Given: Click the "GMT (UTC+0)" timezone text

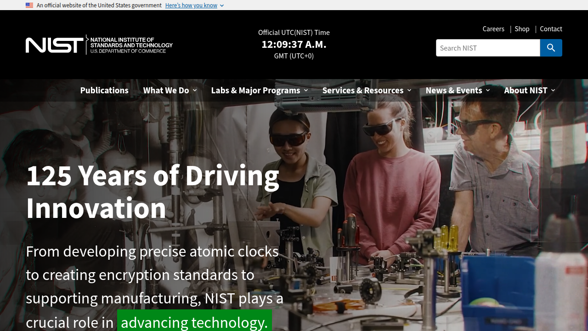Looking at the screenshot, I should point(294,56).
